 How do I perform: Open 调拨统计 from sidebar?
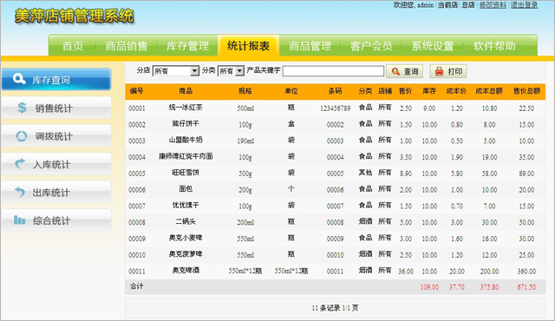[56, 136]
